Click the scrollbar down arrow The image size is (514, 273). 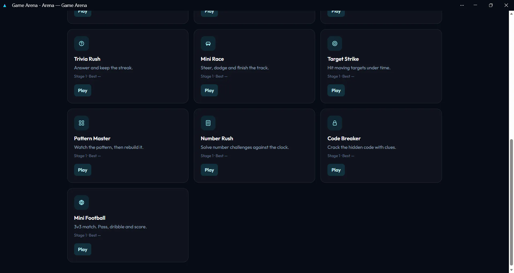511,270
